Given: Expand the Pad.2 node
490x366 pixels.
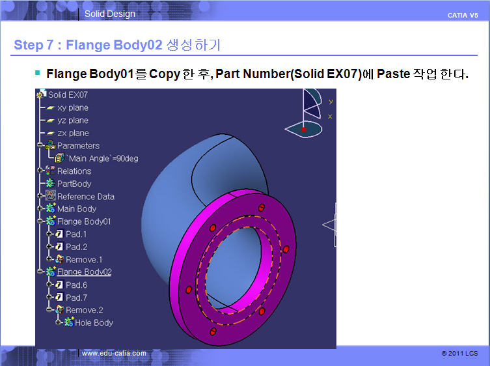Looking at the screenshot, I should click(49, 247).
